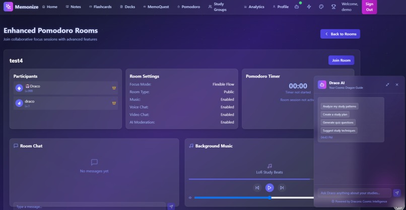Image resolution: width=406 pixels, height=210 pixels.
Task: Click the crown icon beside draco Lv.1
Action: (x=114, y=103)
